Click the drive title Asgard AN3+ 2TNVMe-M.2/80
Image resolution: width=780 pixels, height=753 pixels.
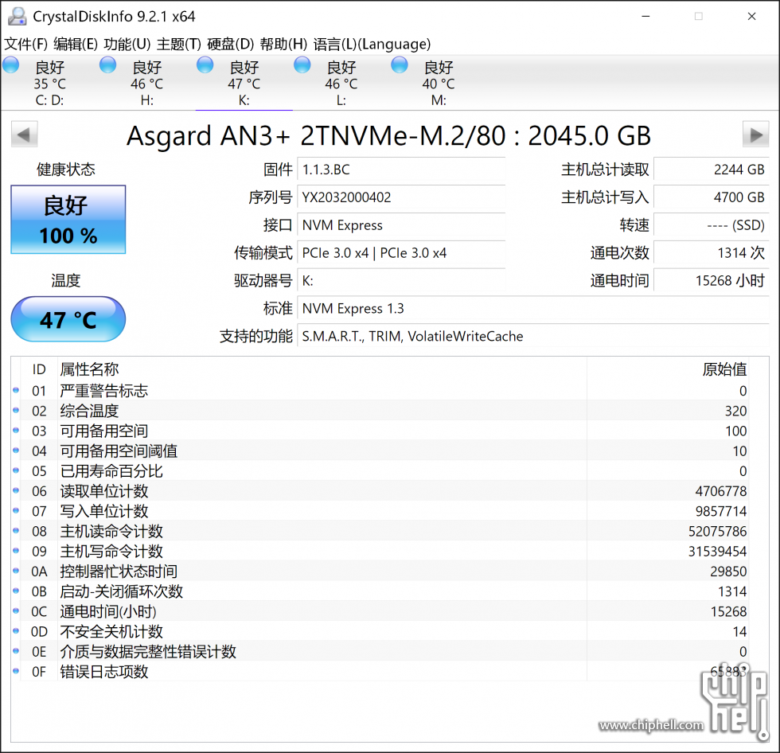coord(388,135)
